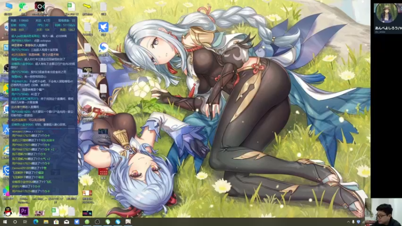Select the Xunlei blue bird desktop shortcut

click(104, 28)
